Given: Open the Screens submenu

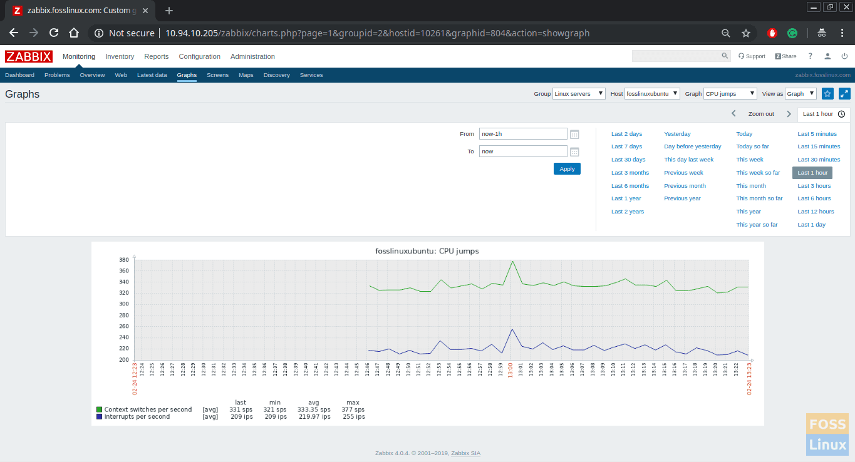Looking at the screenshot, I should (218, 75).
